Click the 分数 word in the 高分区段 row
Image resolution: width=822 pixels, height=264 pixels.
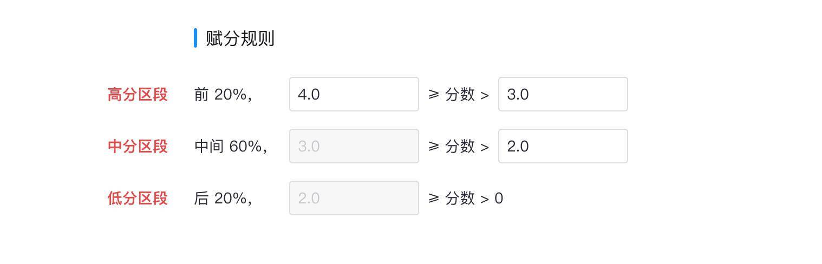click(x=460, y=95)
